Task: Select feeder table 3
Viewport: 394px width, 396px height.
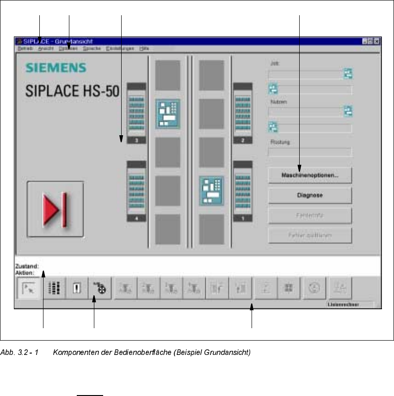Action: (136, 113)
